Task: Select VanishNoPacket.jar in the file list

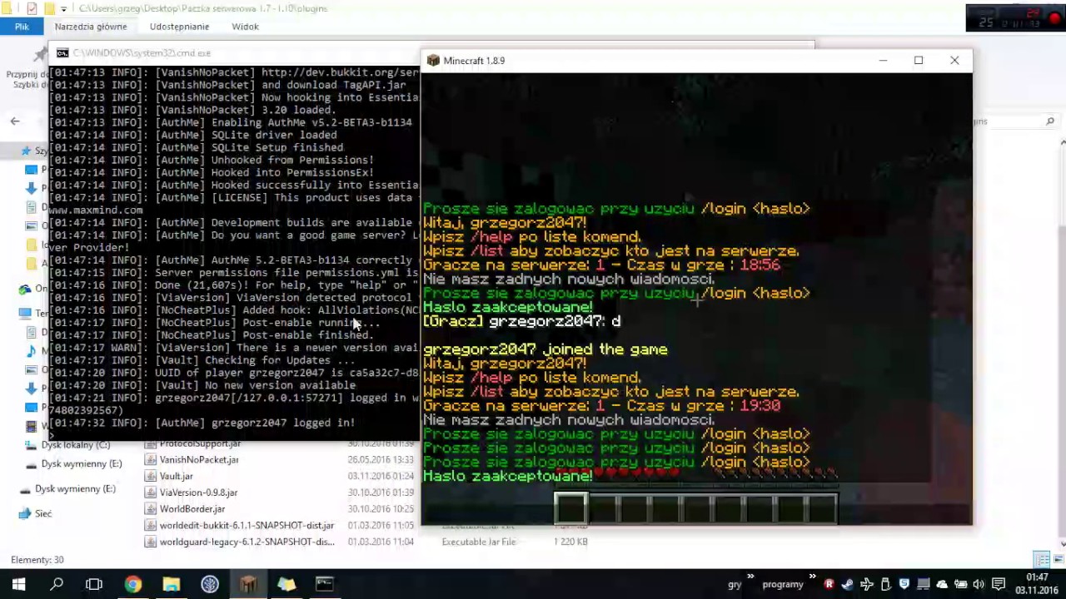Action: click(199, 460)
